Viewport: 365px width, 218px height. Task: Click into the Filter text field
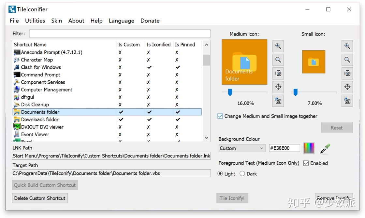point(120,34)
